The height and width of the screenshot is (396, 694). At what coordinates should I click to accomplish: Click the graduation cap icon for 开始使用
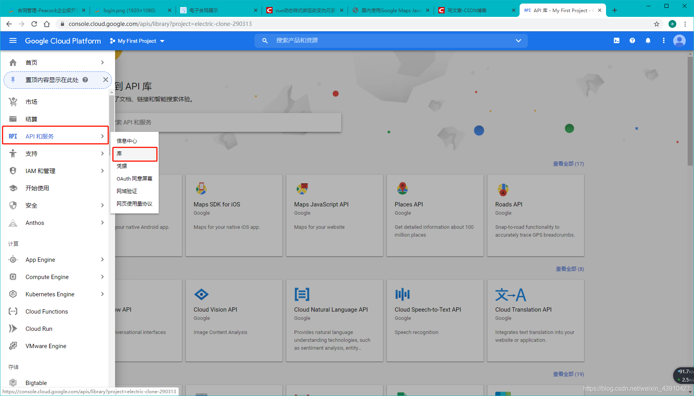(x=13, y=188)
